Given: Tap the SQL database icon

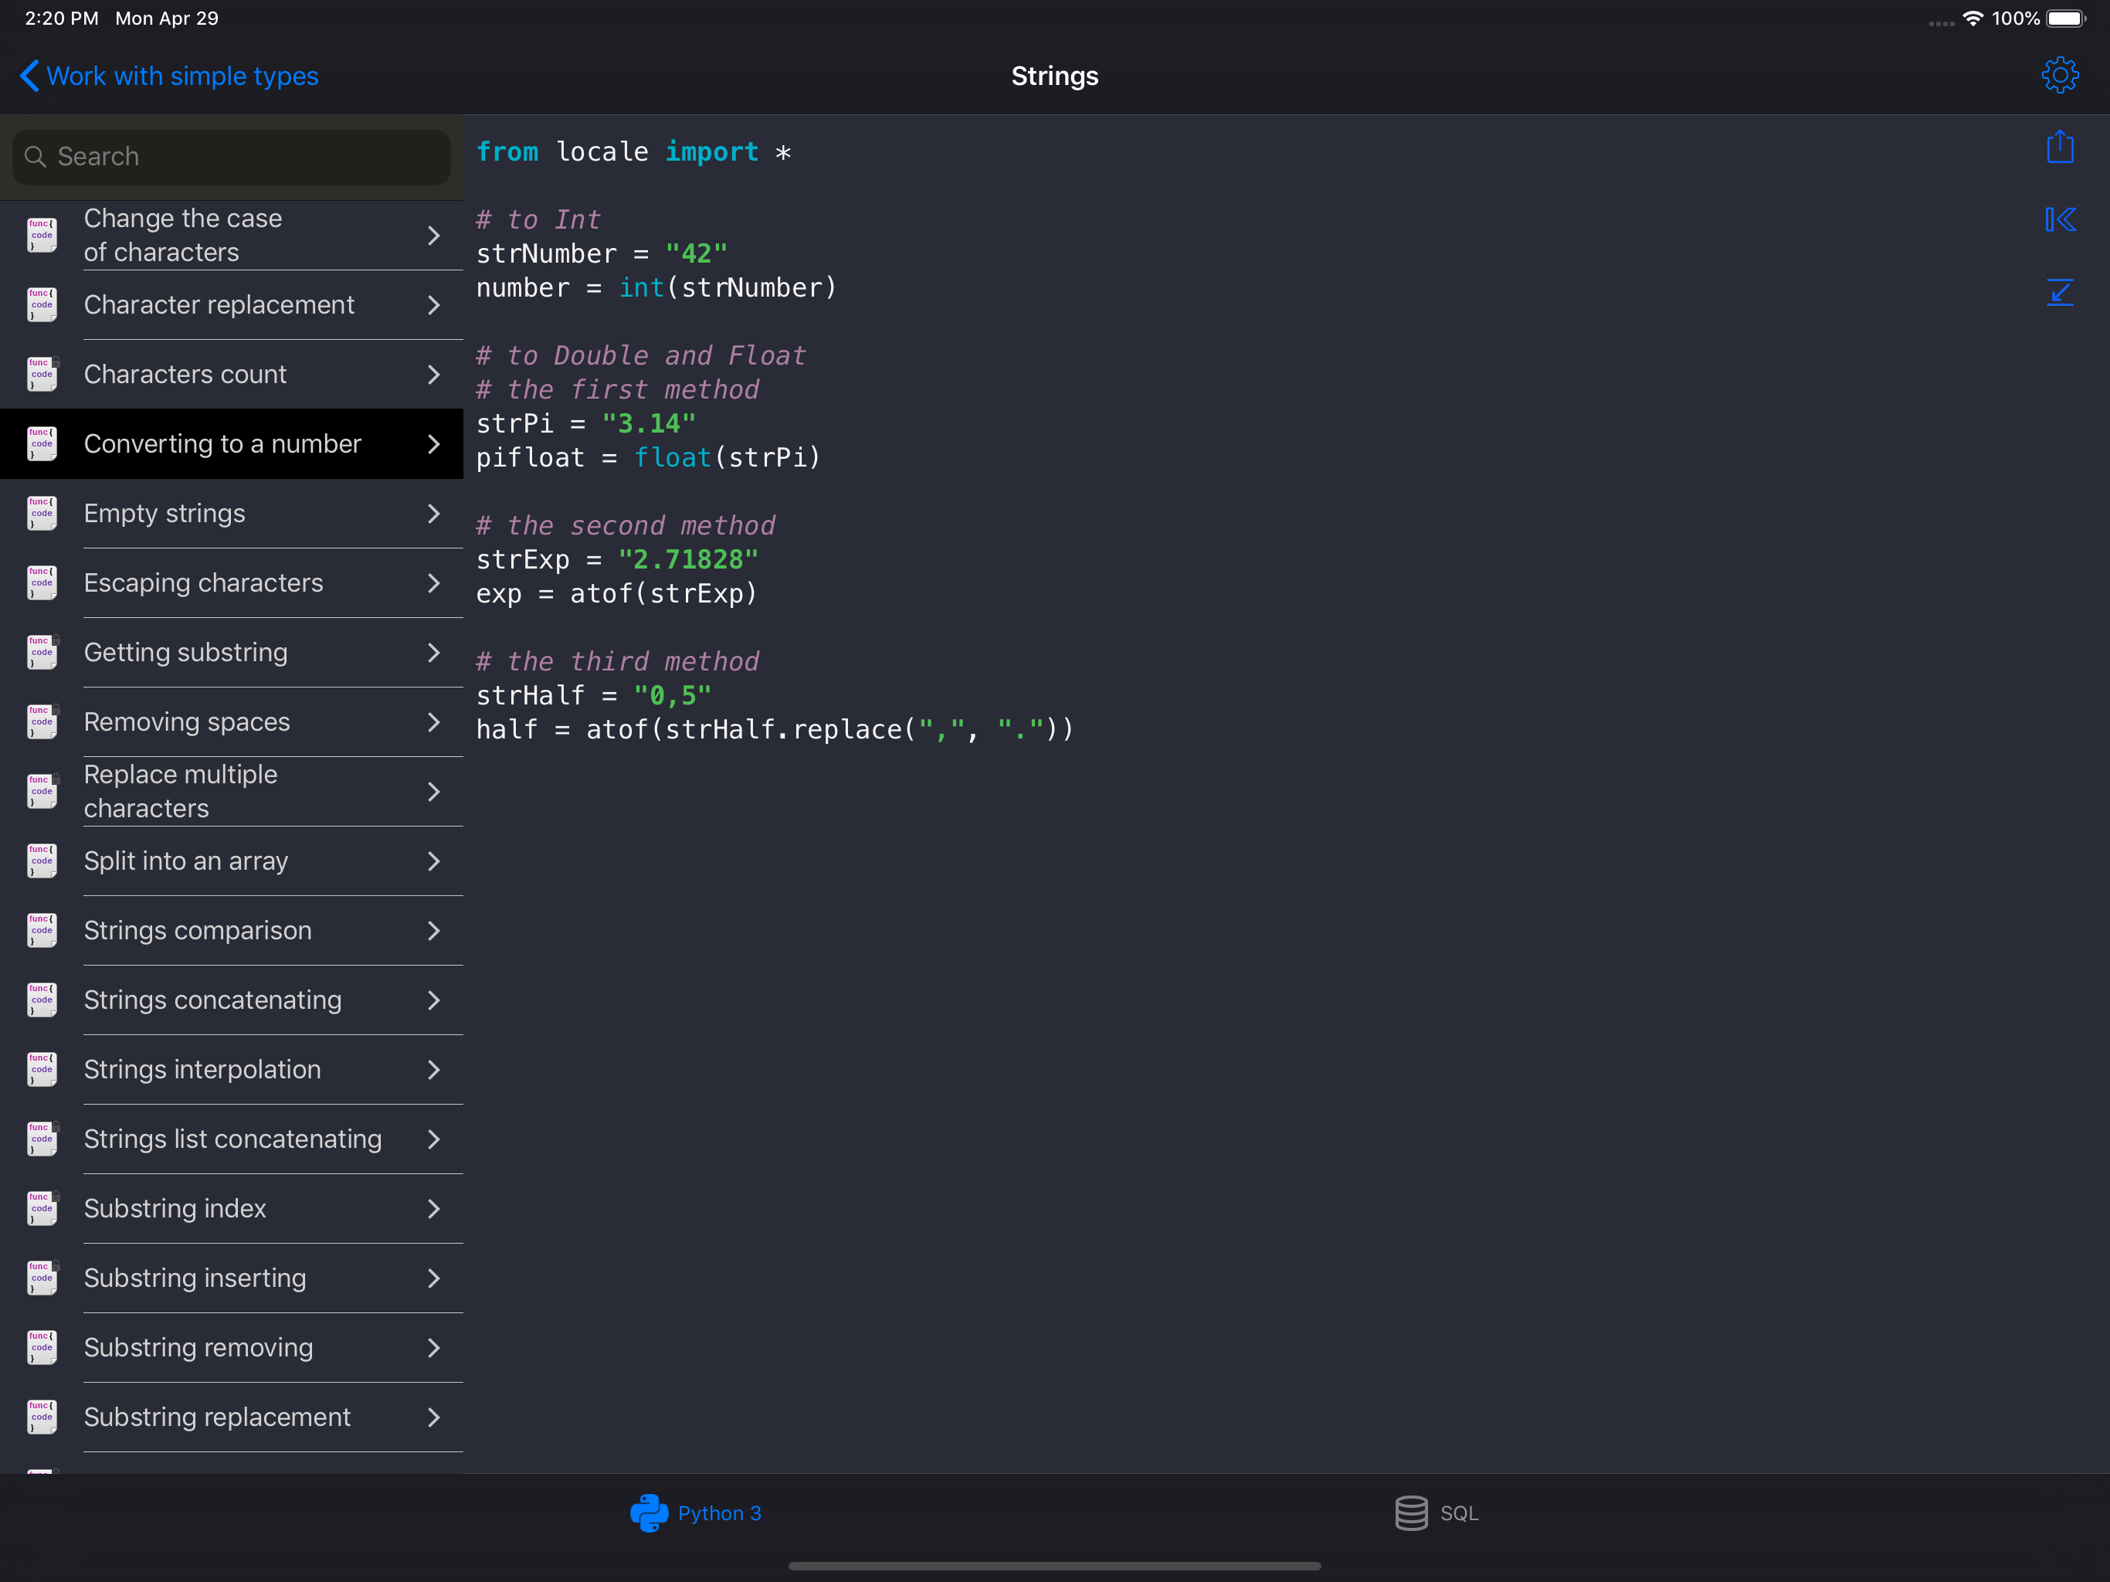Looking at the screenshot, I should point(1411,1512).
